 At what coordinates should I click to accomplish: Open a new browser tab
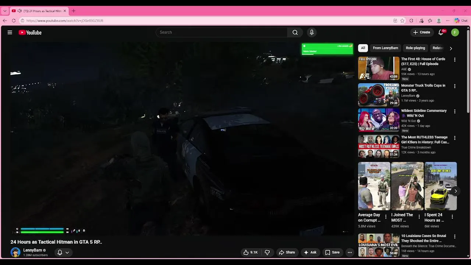74,11
